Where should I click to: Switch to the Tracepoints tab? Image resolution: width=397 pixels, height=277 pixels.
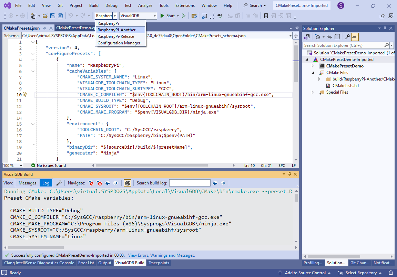coord(159,263)
